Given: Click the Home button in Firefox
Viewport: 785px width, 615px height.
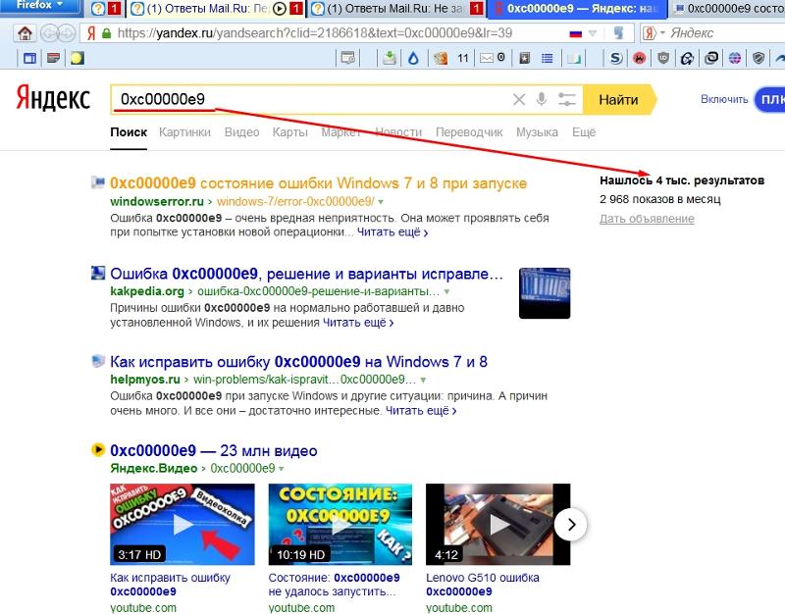Looking at the screenshot, I should [24, 33].
